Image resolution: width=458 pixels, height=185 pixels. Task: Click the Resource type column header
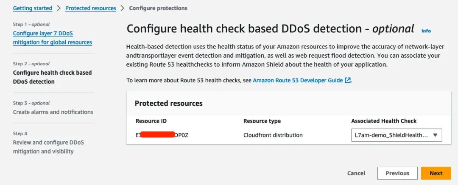[262, 121]
